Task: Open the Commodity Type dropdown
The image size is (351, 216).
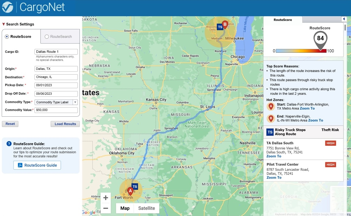Action: pos(75,102)
